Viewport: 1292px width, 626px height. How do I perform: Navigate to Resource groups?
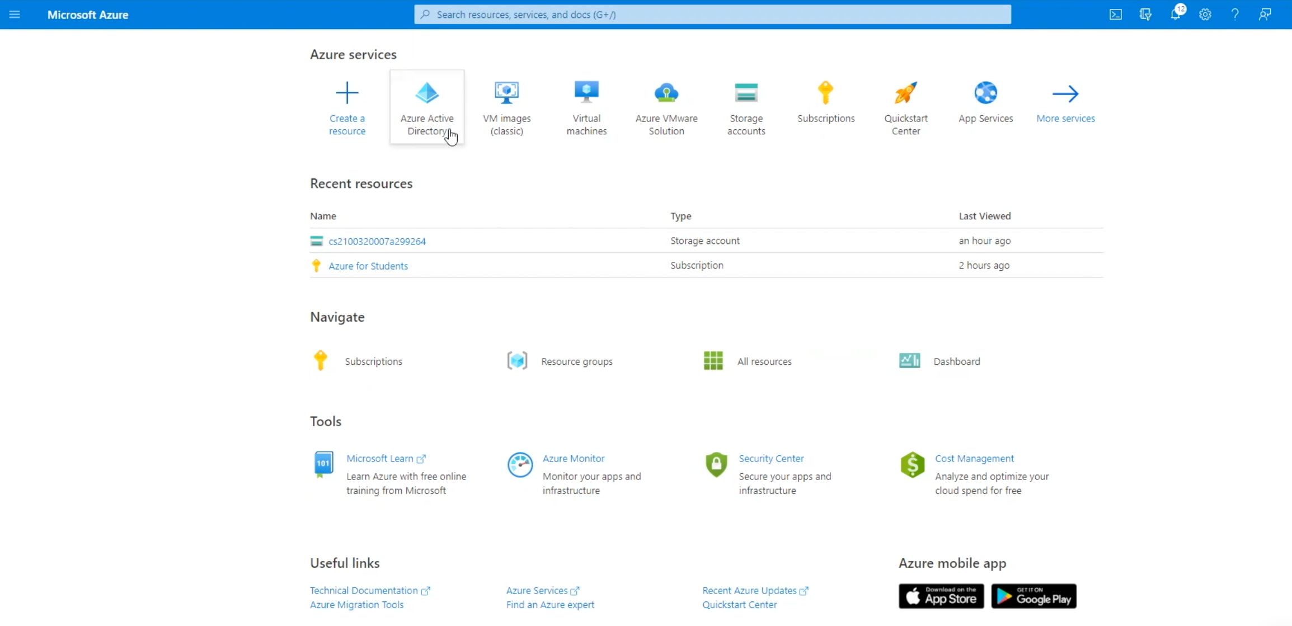tap(576, 361)
